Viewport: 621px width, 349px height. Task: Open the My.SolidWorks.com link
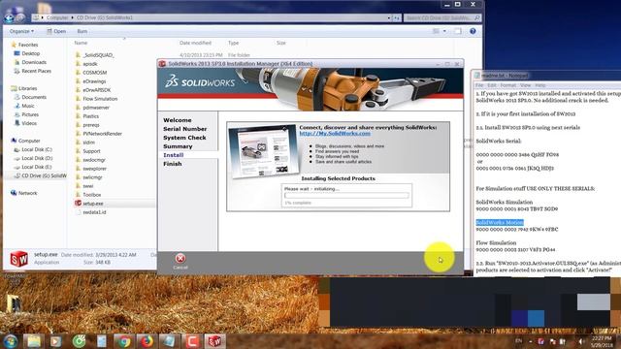coord(335,134)
